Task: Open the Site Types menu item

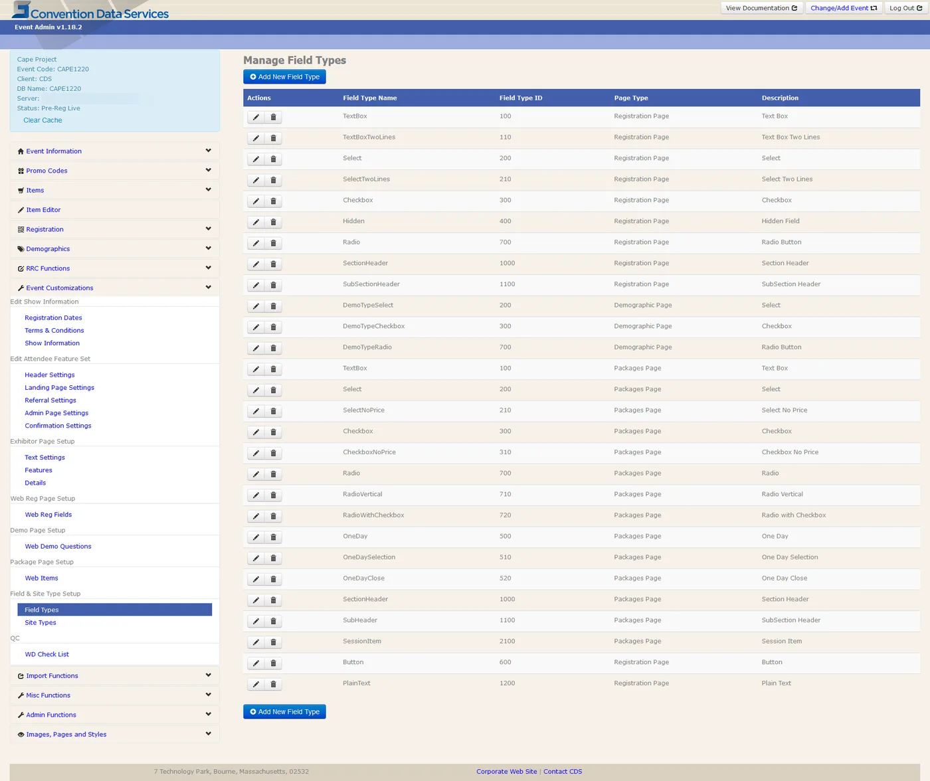Action: pos(41,623)
